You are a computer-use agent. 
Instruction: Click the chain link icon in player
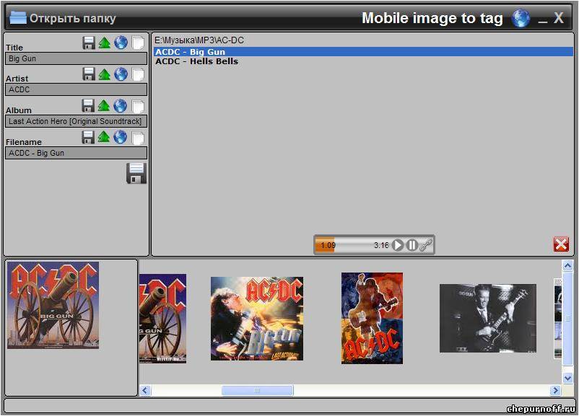click(426, 245)
